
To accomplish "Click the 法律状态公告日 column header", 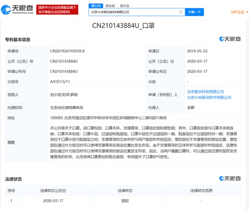I will [x=53, y=191].
